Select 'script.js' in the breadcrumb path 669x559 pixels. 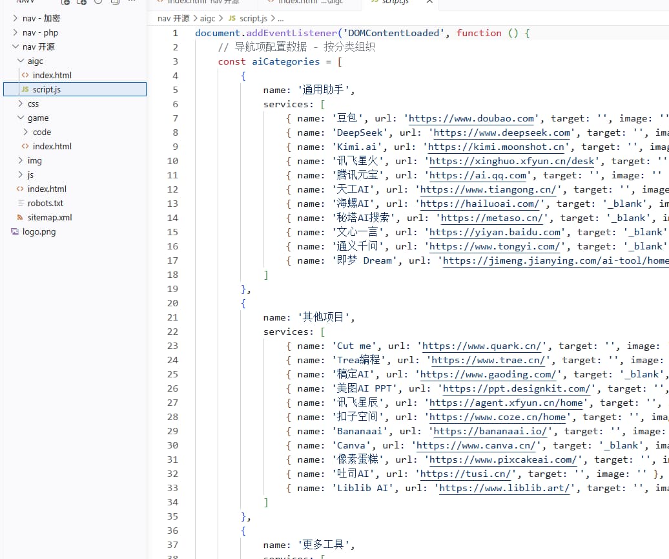click(253, 18)
